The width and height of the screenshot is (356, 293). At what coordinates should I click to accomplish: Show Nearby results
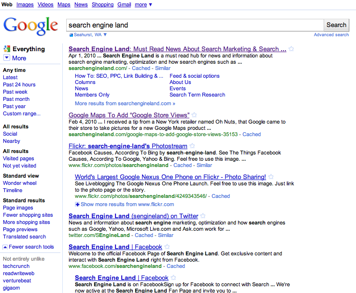pos(12,141)
